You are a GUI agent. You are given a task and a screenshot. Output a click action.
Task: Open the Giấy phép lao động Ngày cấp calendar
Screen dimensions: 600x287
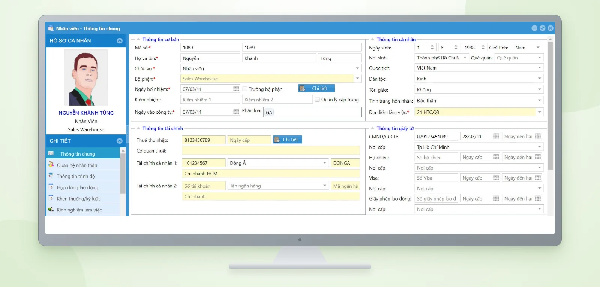(x=496, y=198)
